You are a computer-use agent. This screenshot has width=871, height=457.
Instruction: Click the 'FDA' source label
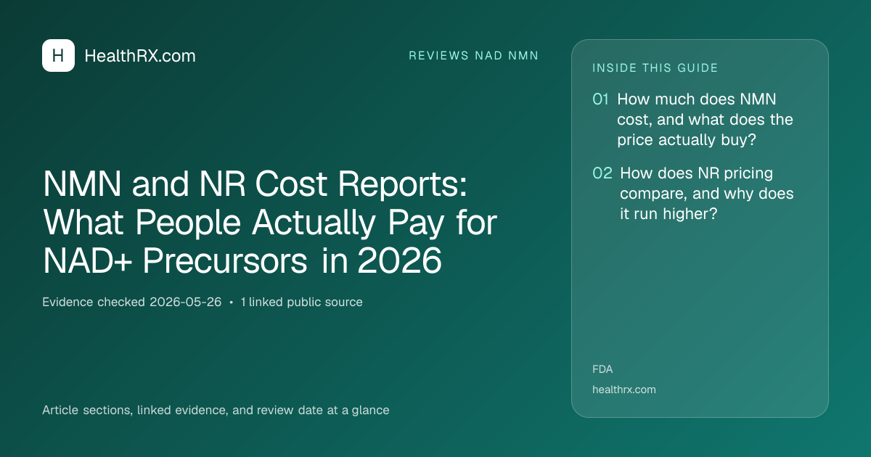coord(602,369)
